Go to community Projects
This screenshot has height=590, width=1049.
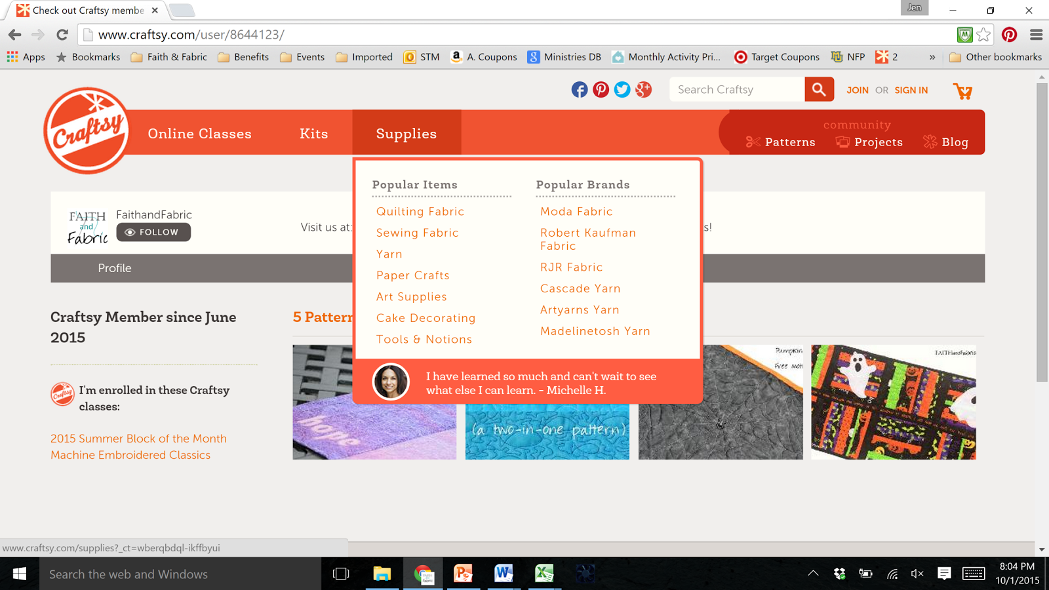coord(869,142)
